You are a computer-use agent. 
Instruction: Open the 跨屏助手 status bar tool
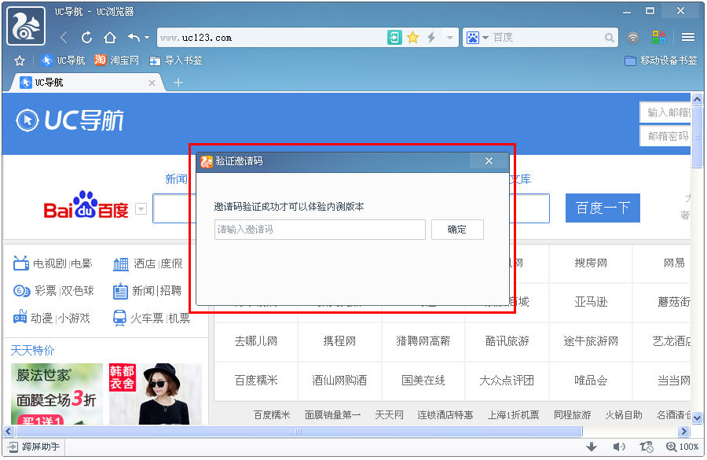click(x=35, y=447)
